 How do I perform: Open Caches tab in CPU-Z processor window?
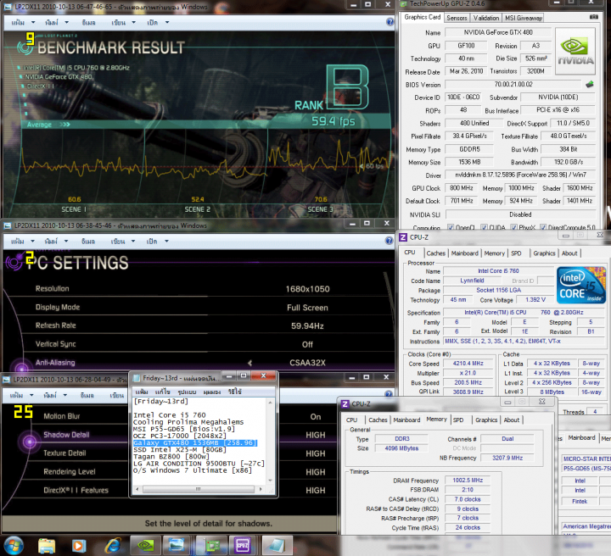(435, 253)
